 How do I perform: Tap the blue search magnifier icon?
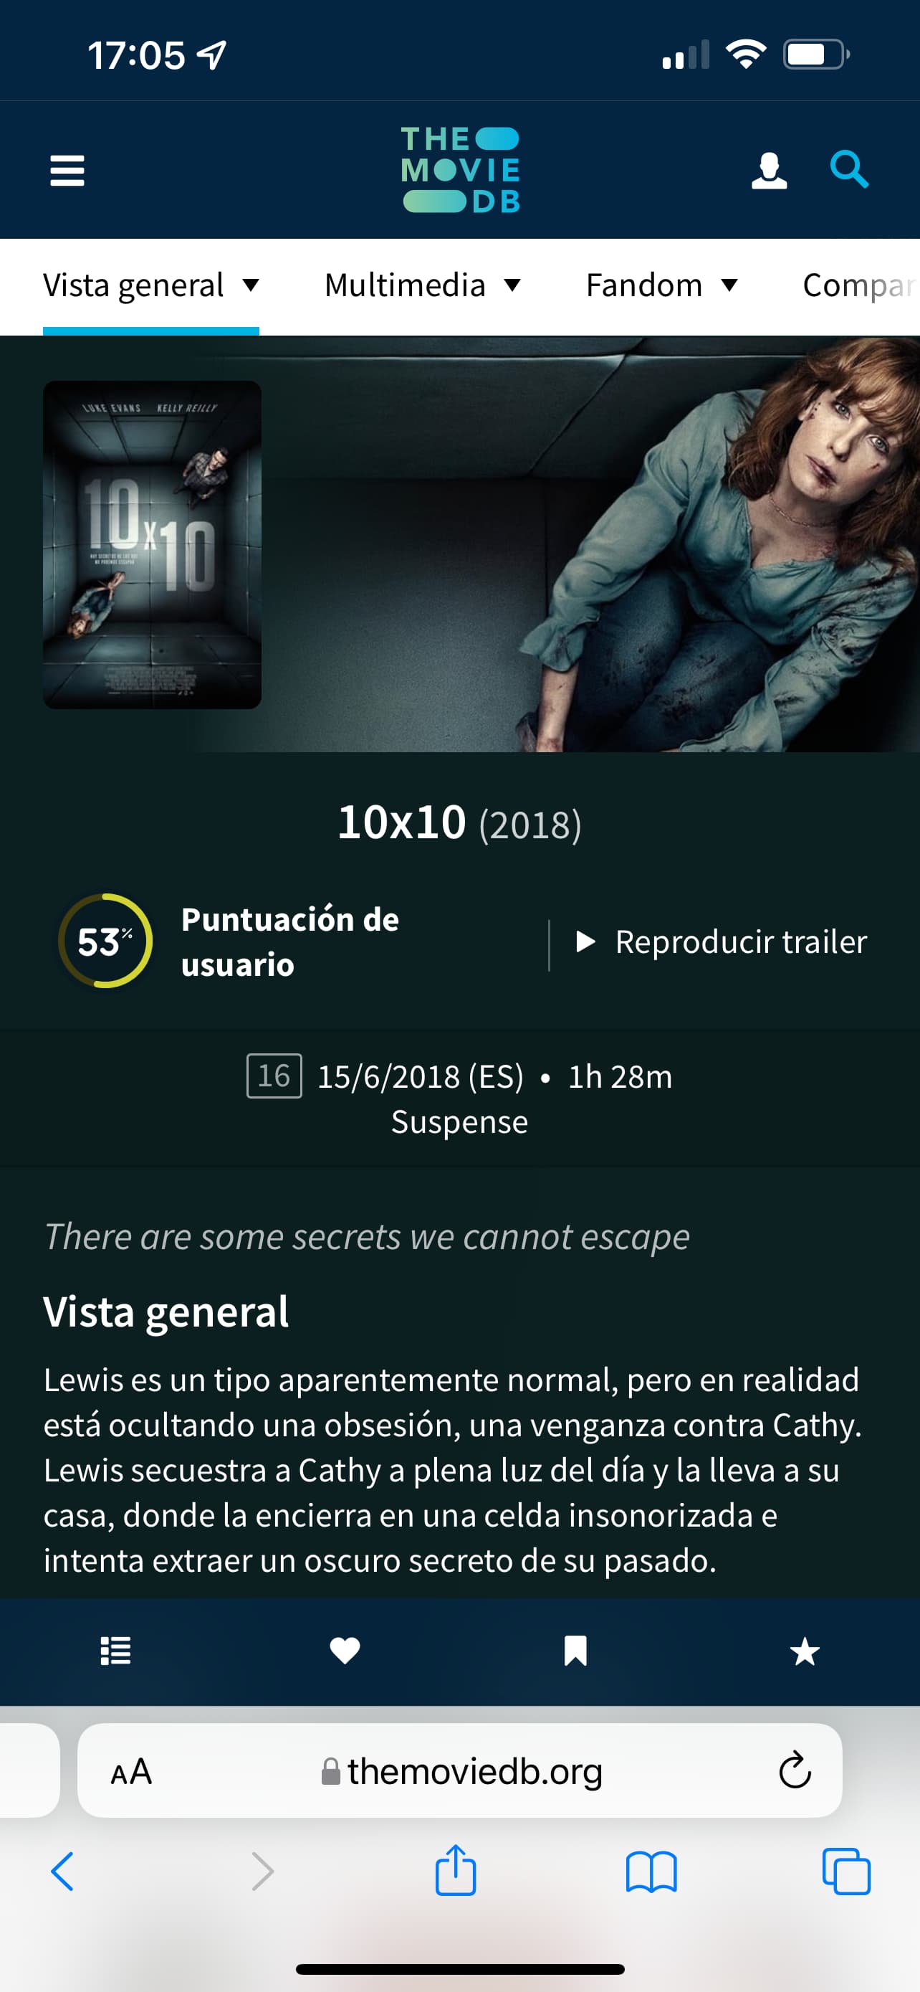849,169
